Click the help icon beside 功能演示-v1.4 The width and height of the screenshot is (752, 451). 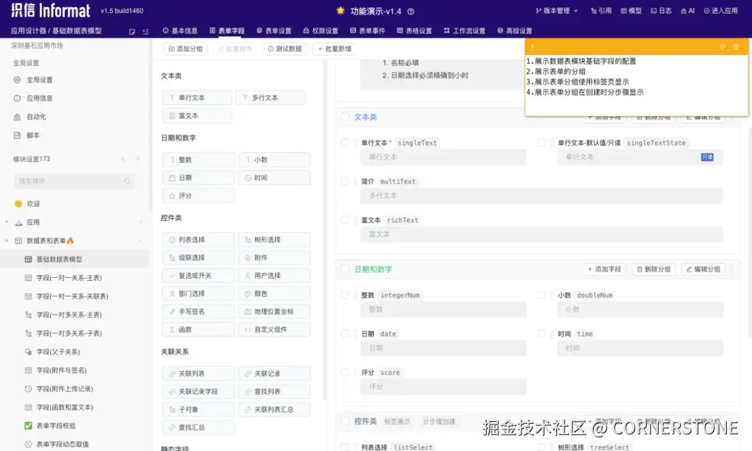(411, 12)
